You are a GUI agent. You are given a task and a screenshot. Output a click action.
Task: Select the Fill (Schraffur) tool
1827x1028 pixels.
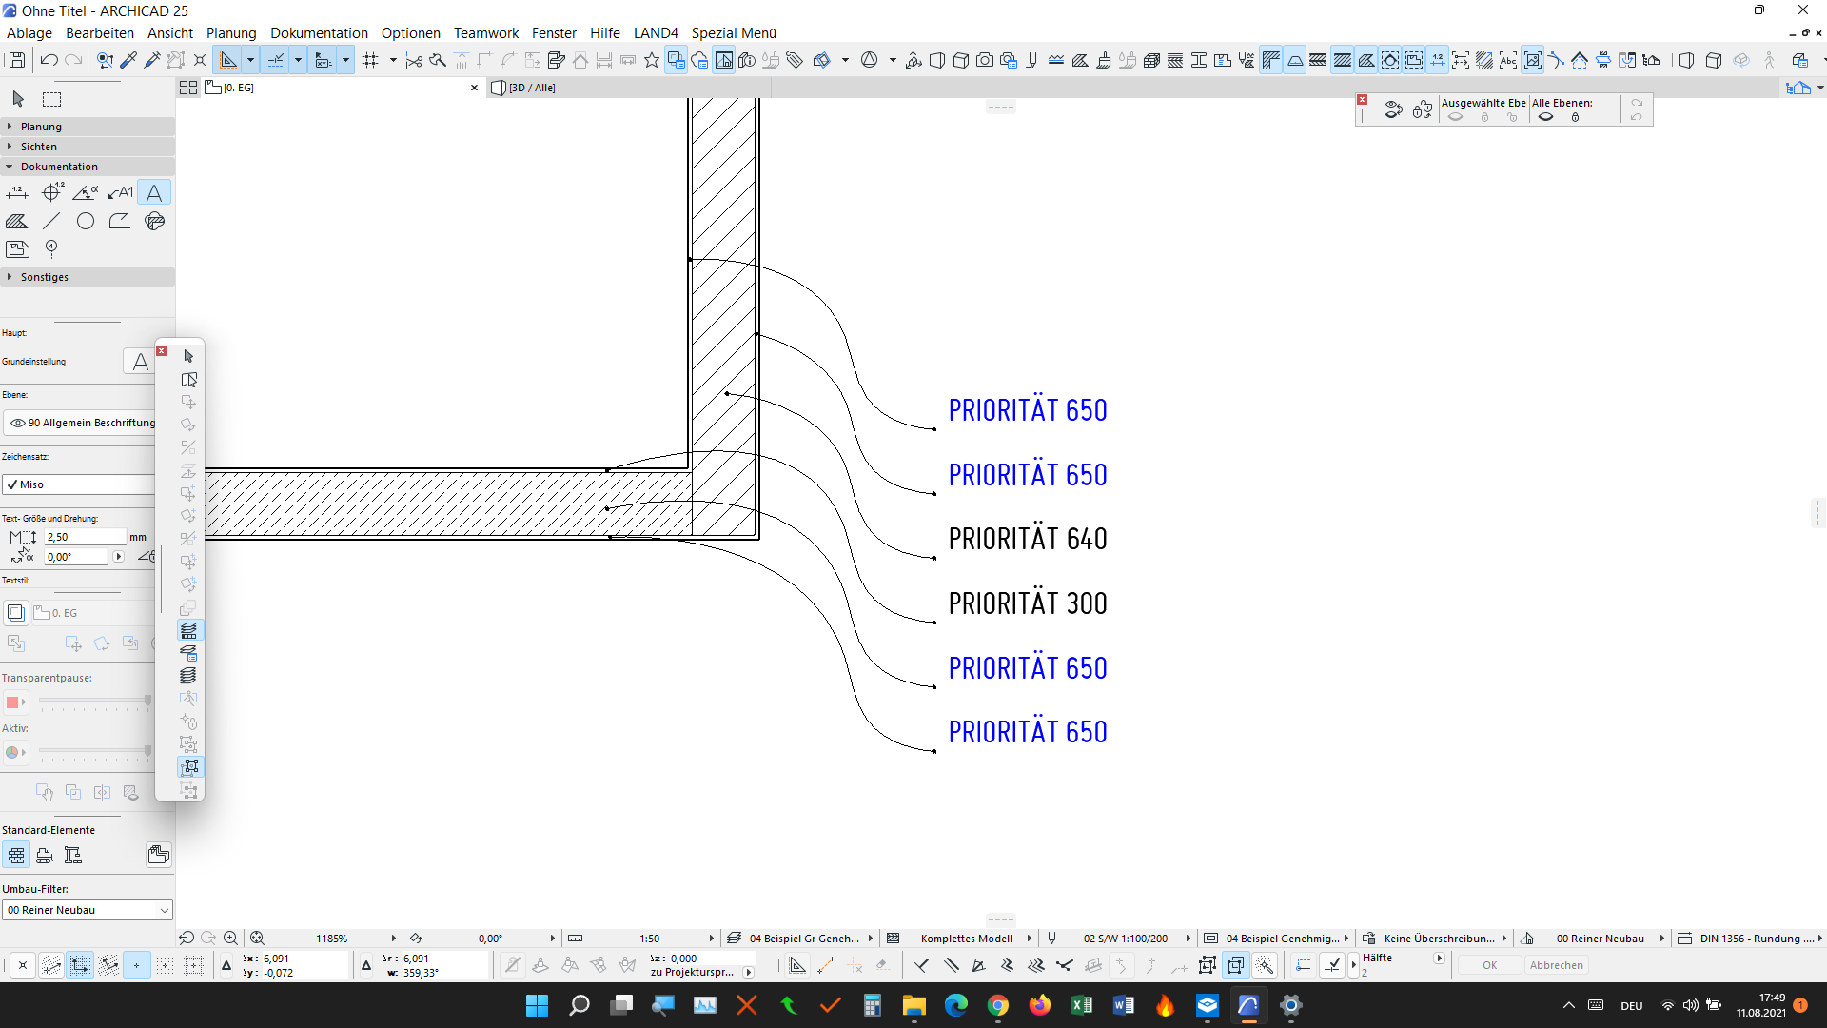17,222
